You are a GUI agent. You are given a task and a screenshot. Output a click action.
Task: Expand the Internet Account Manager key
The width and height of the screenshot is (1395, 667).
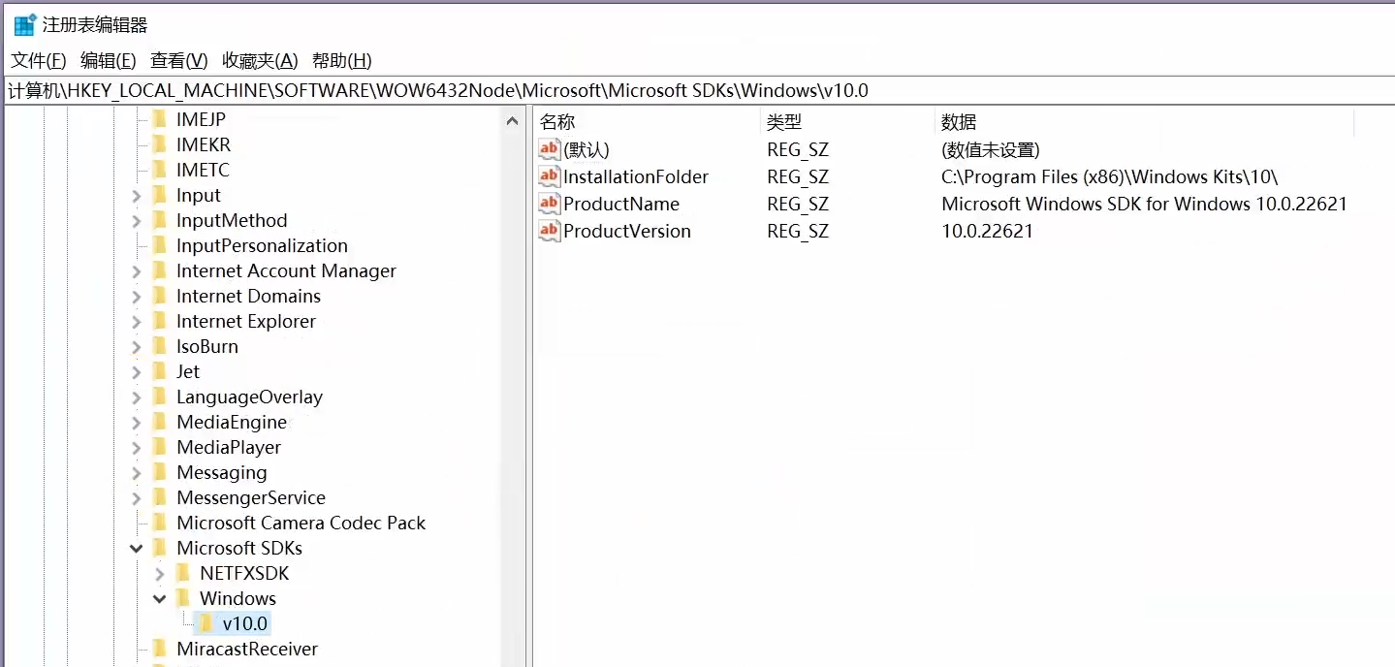136,271
